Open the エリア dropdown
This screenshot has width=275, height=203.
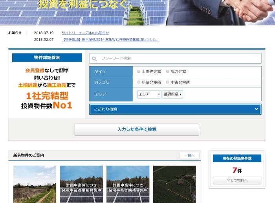tap(149, 94)
